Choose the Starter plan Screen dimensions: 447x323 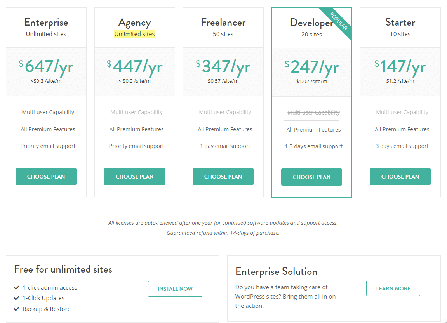(x=400, y=177)
